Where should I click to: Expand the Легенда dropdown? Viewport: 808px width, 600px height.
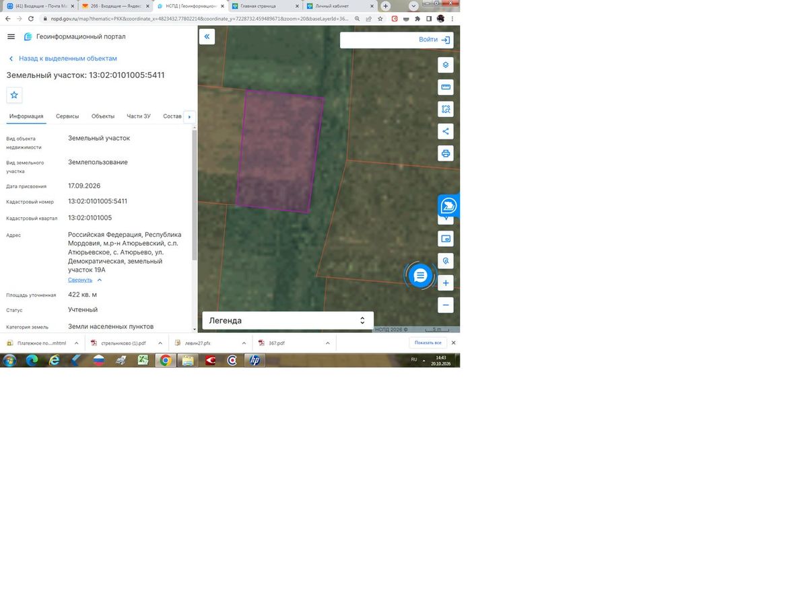tap(288, 321)
